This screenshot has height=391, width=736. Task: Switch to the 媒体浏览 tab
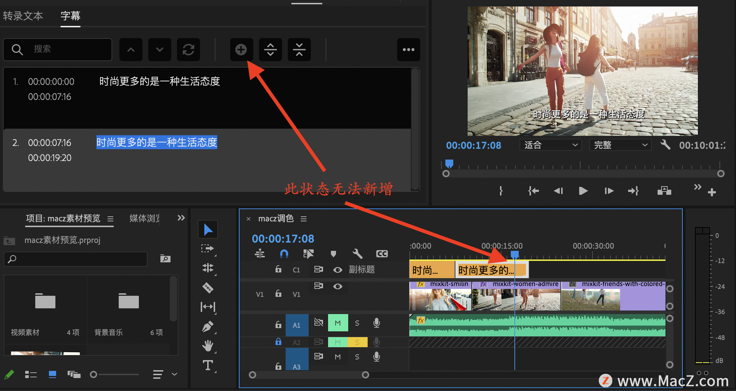(x=145, y=218)
